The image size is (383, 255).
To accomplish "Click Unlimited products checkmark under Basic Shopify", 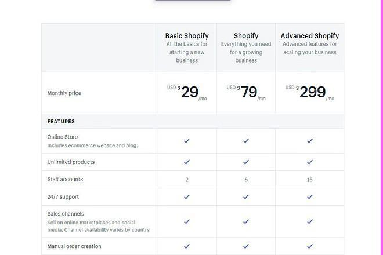I will (187, 162).
